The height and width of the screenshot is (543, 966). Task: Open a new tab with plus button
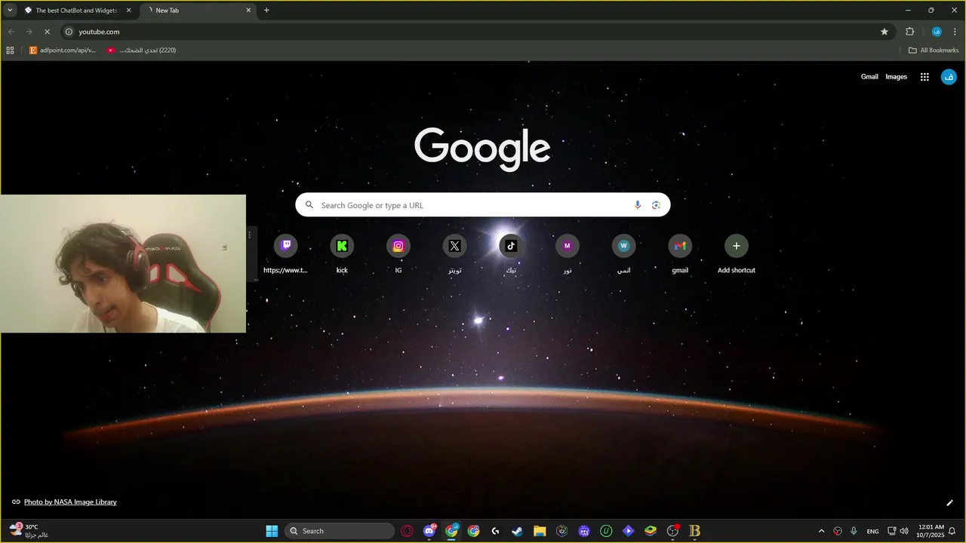tap(266, 11)
